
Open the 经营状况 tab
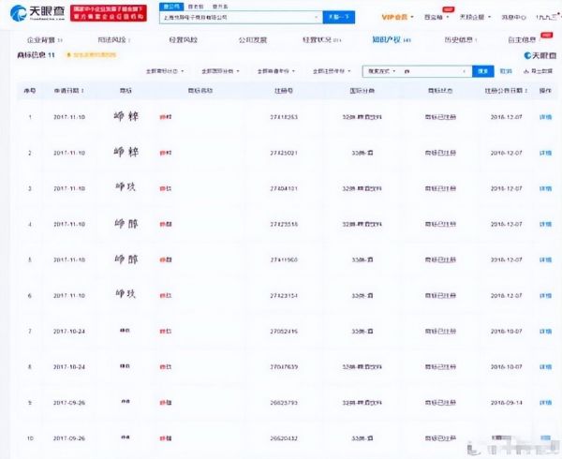tap(321, 39)
